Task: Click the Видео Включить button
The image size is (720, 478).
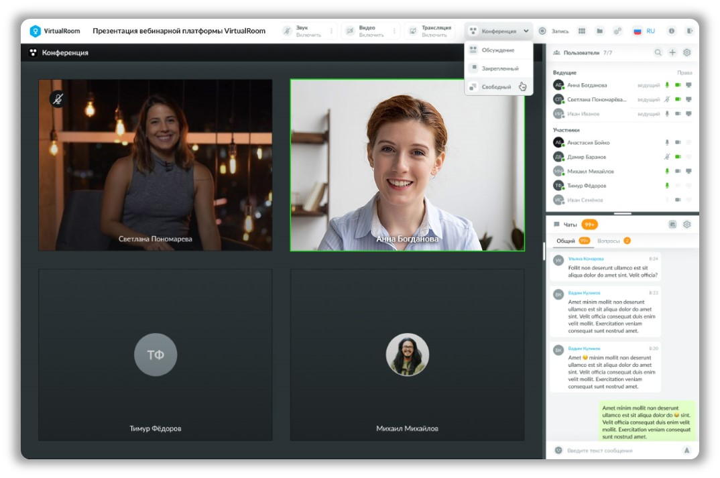Action: coord(366,31)
